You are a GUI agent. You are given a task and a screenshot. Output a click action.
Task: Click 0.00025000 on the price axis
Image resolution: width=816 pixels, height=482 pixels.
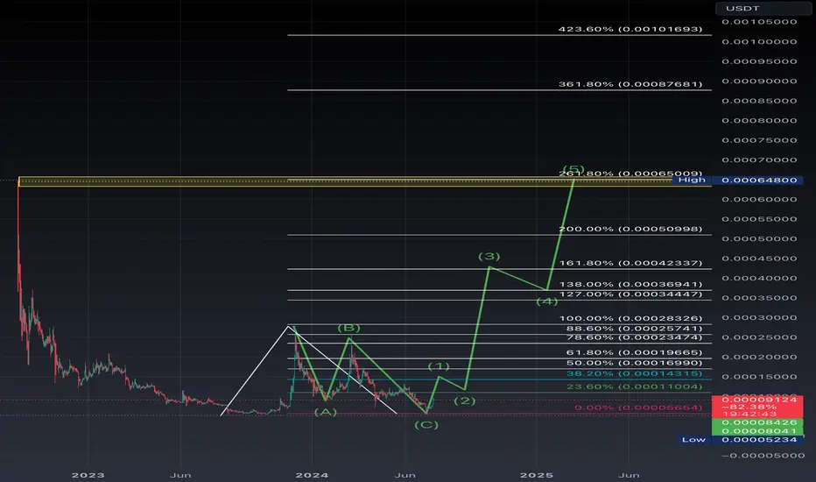point(759,337)
